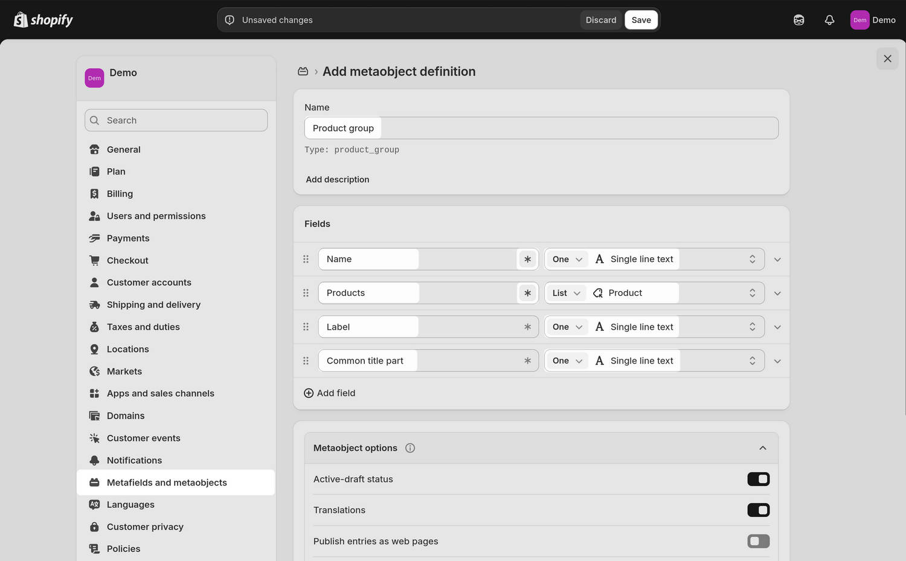Open the apps icon in the top bar
The image size is (906, 561).
798,19
